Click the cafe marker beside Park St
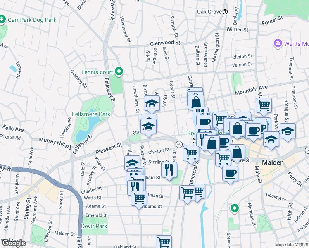The width and height of the screenshot is (309, 248). pyautogui.click(x=253, y=131)
